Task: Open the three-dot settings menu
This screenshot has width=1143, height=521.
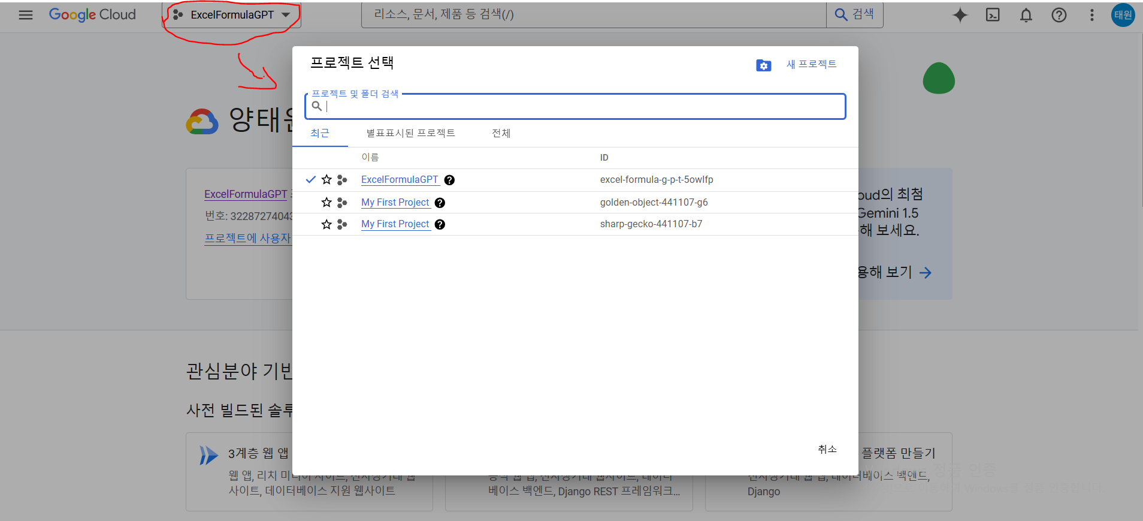Action: point(1092,15)
